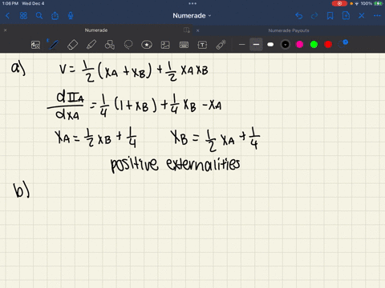This screenshot has width=385, height=288.
Task: Select the pink pen color
Action: 300,45
